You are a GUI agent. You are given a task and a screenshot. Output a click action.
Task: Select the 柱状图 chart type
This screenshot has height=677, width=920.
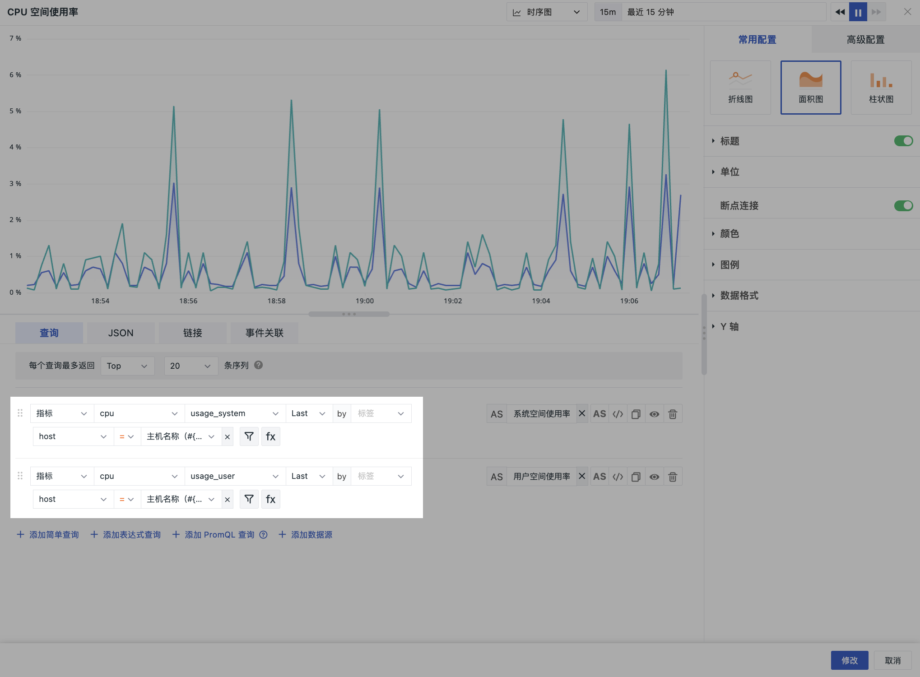(x=881, y=88)
